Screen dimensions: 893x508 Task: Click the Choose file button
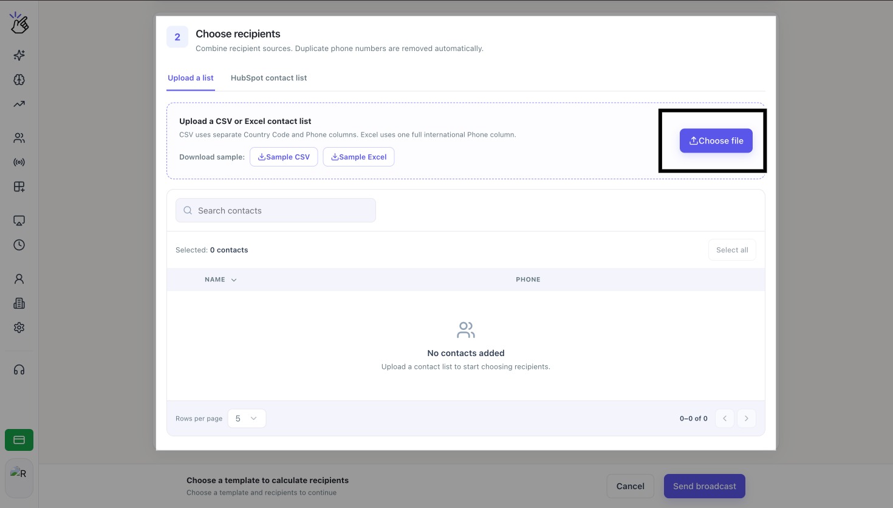(716, 140)
